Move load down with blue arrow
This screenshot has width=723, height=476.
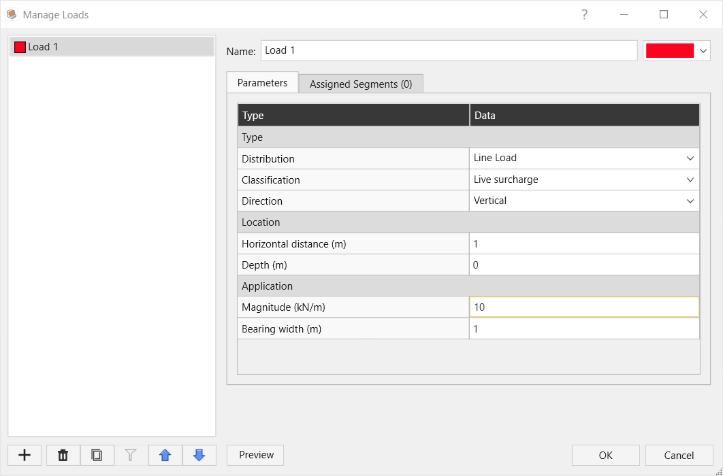pyautogui.click(x=199, y=456)
